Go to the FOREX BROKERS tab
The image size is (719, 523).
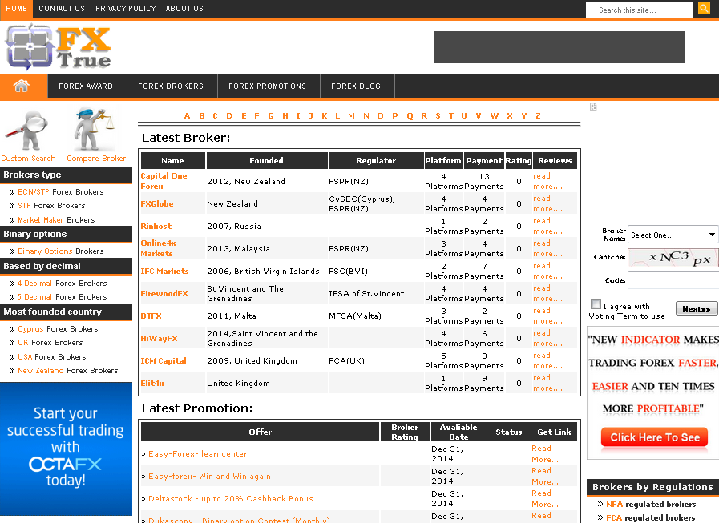coord(171,86)
